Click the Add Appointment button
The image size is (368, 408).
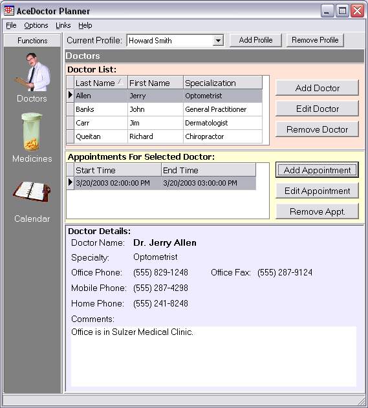point(317,170)
